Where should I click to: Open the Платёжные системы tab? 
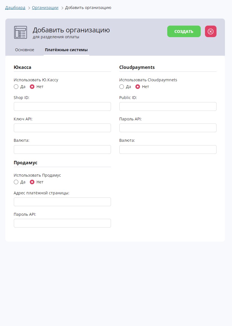66,50
